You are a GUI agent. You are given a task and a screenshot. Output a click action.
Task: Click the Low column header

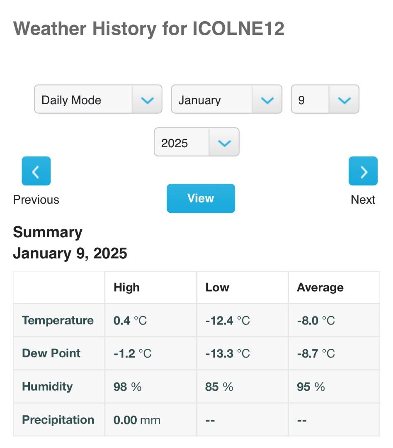217,287
